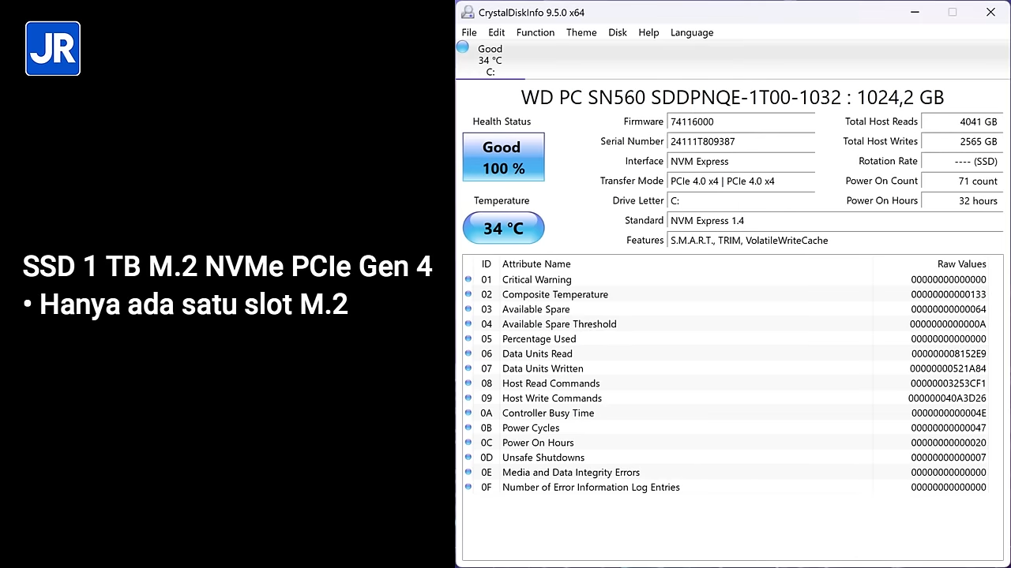Click the status dot for Composite Temperature
Image resolution: width=1011 pixels, height=568 pixels.
click(x=468, y=294)
